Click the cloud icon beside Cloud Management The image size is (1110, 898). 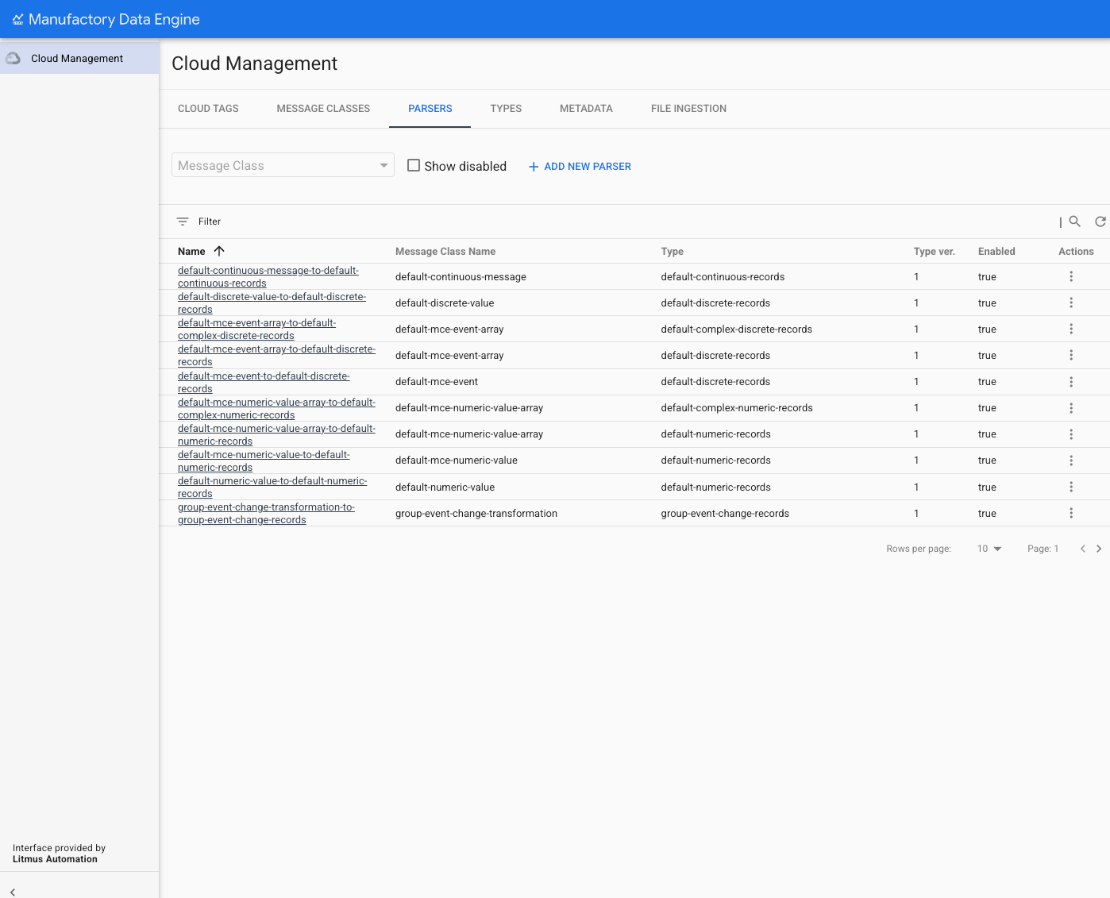[x=13, y=57]
